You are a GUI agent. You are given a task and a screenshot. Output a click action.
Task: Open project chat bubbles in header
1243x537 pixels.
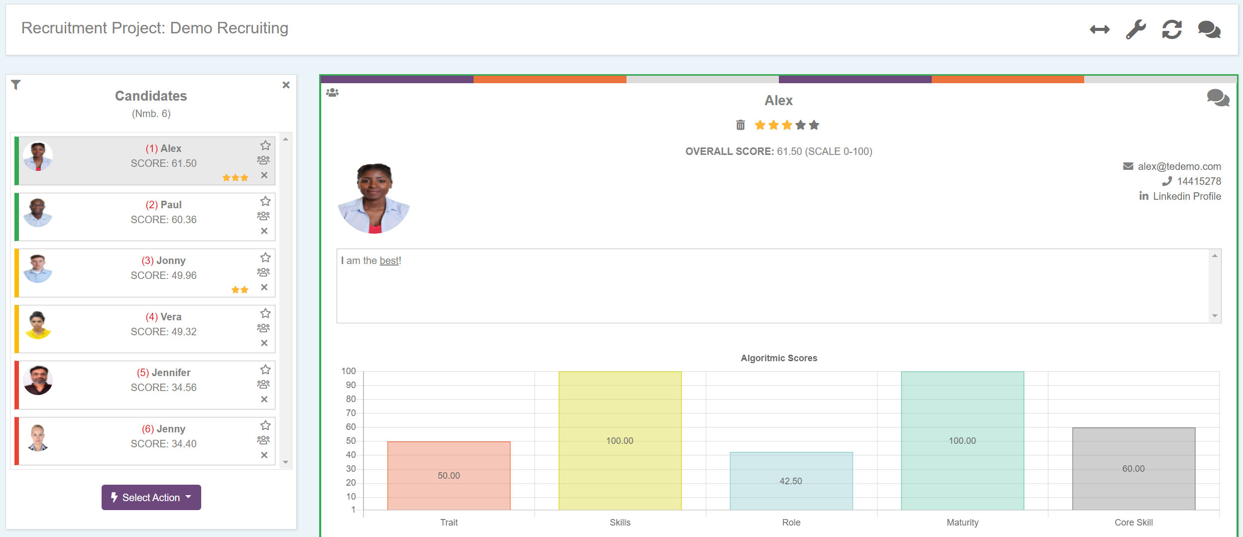pos(1209,30)
